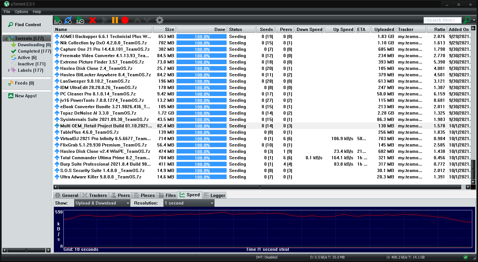Click the orange Pause torrent icon
This screenshot has width=478, height=262.
pos(115,20)
